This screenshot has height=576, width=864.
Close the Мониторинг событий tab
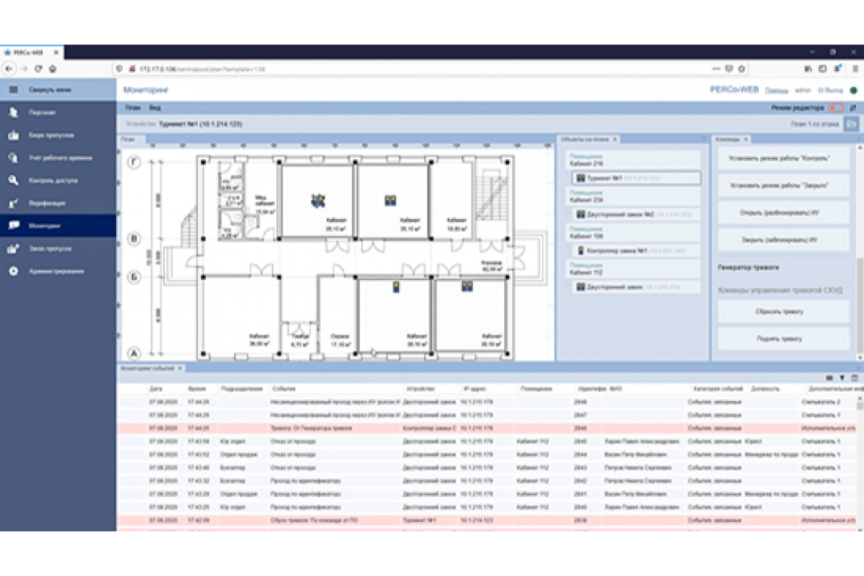pos(181,368)
